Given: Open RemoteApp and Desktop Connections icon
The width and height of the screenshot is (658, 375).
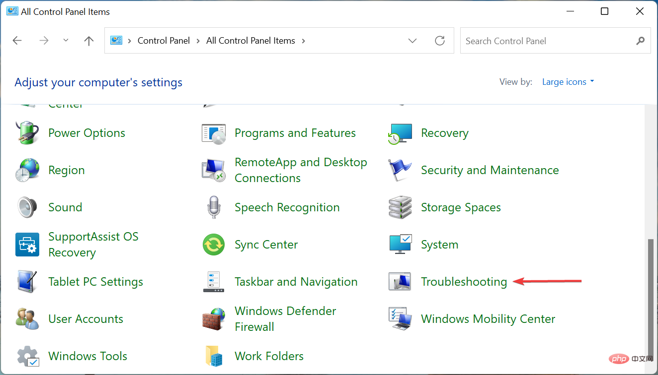Looking at the screenshot, I should click(x=214, y=170).
